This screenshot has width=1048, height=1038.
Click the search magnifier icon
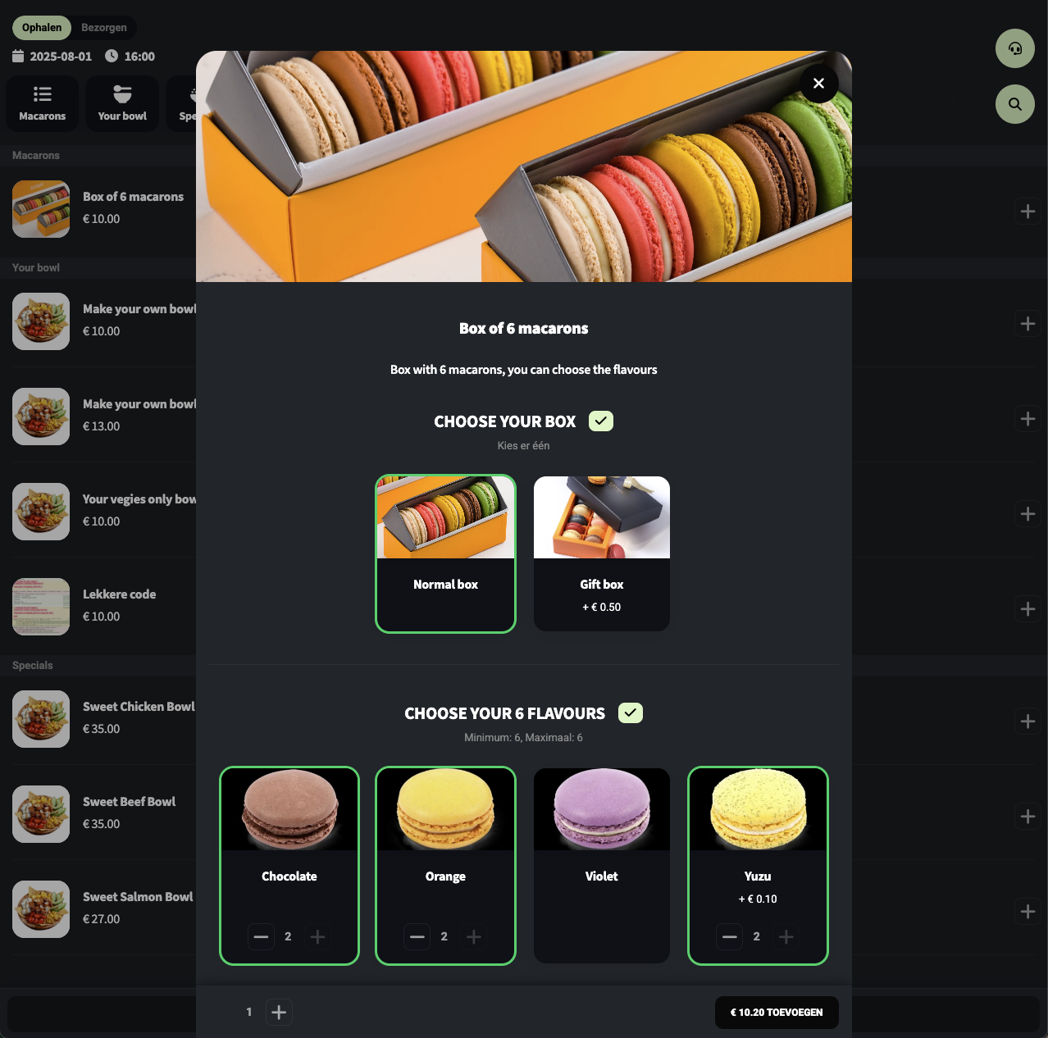coord(1014,104)
